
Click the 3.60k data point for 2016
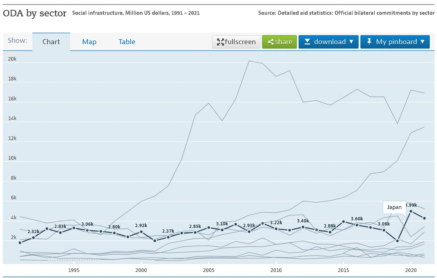point(357,225)
